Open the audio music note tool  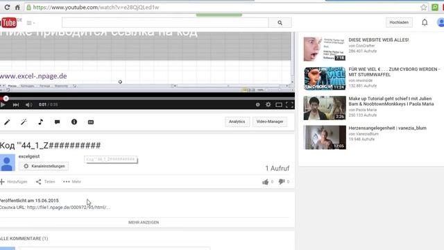point(40,122)
